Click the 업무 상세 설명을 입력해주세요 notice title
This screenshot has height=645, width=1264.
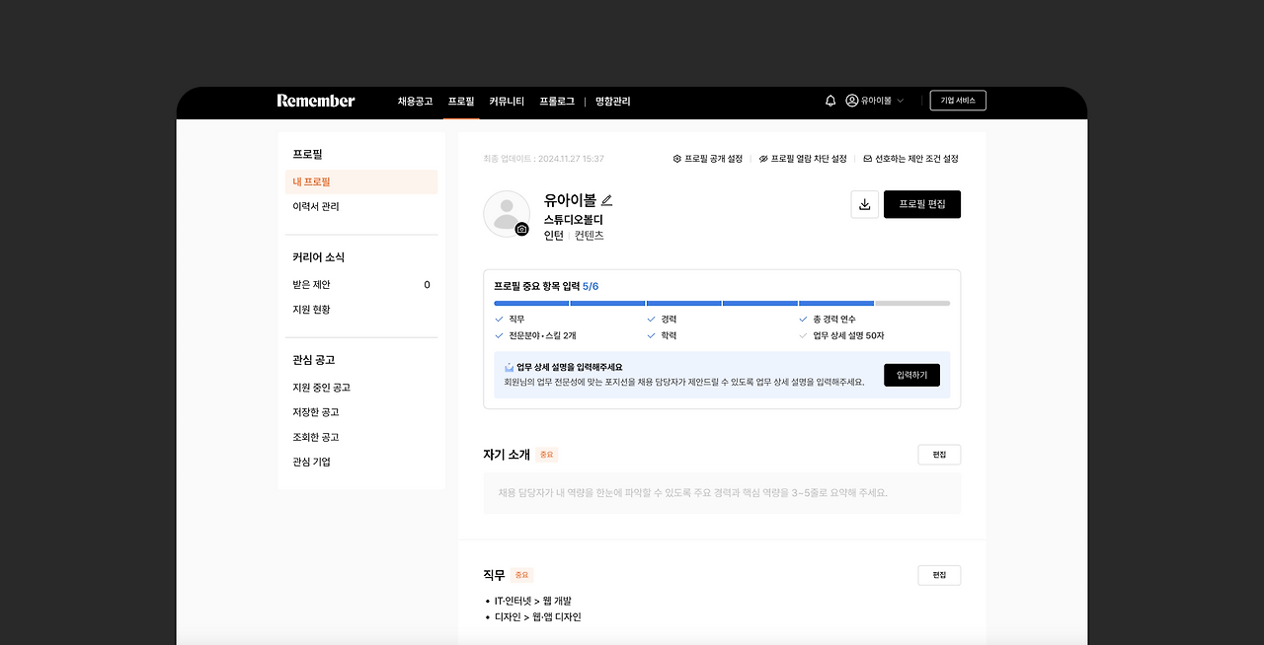(x=570, y=367)
